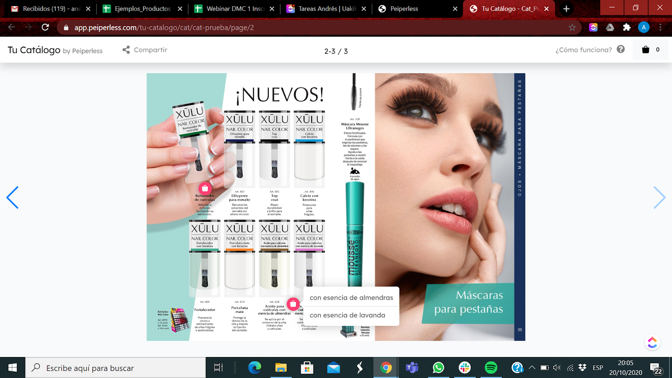This screenshot has width=672, height=378.
Task: Click Tu Catálogo by Peiperless logo
Action: (55, 50)
